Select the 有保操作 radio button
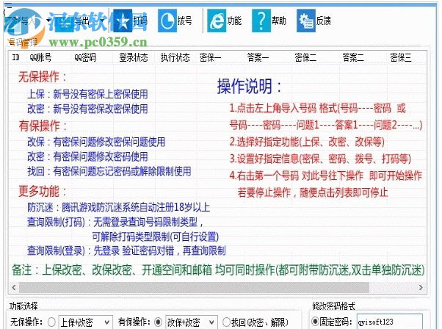This screenshot has width=442, height=329. (x=159, y=322)
